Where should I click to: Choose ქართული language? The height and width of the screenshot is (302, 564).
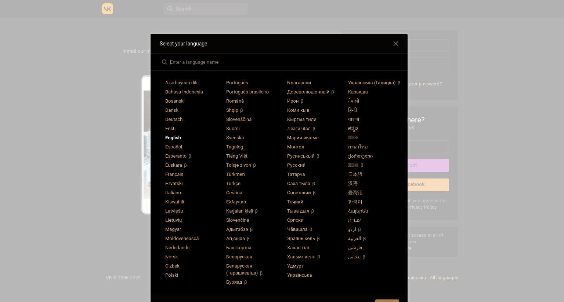(x=360, y=156)
